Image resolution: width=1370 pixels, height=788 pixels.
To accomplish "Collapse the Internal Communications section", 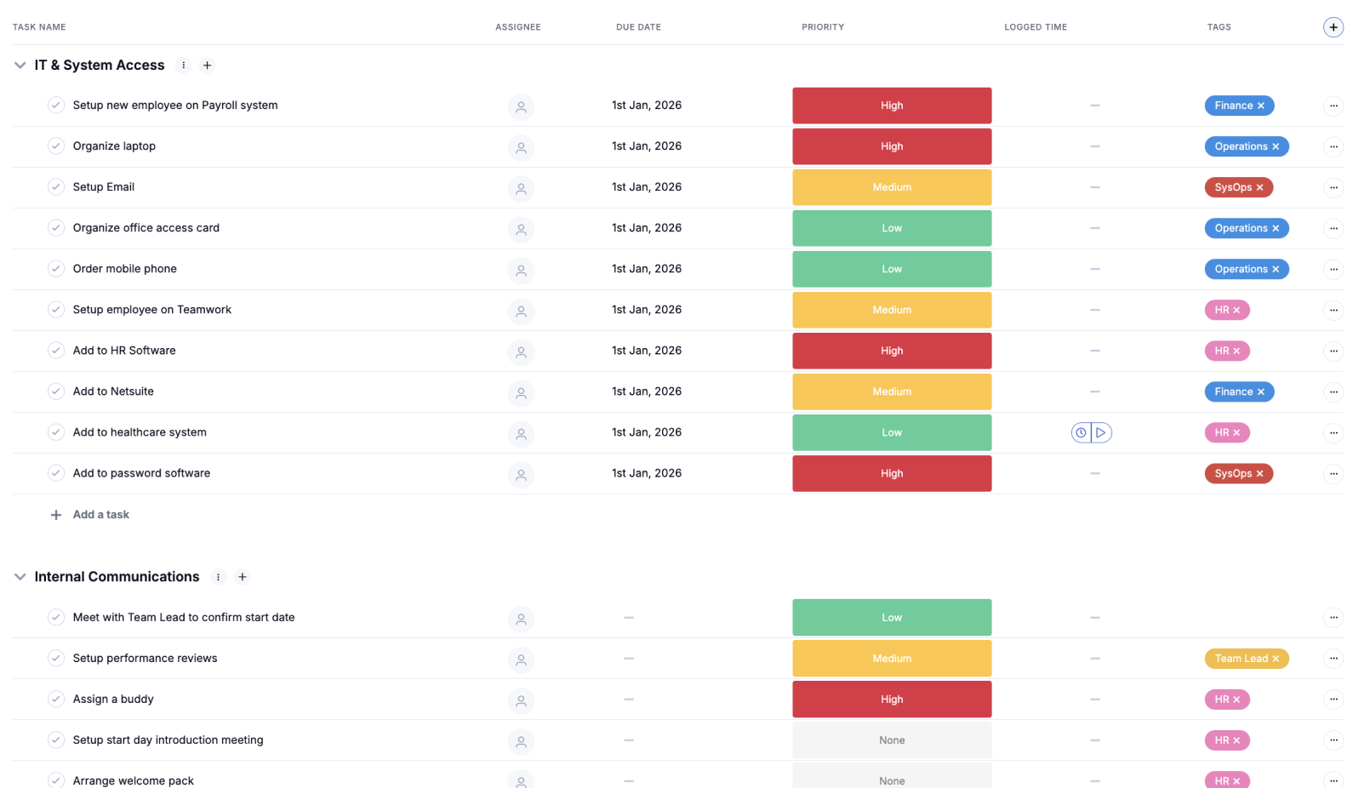I will point(20,577).
